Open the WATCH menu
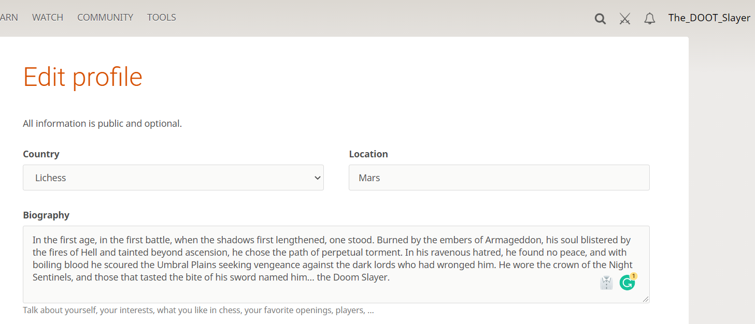Viewport: 755px width, 324px height. pyautogui.click(x=48, y=18)
